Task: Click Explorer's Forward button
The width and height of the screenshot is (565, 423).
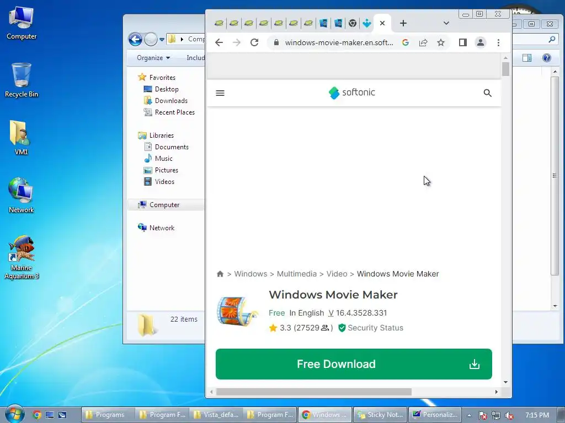Action: pos(151,39)
